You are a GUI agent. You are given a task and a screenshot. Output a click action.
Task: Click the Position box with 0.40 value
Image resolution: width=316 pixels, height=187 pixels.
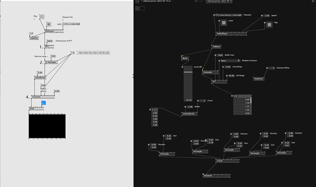coord(290,135)
